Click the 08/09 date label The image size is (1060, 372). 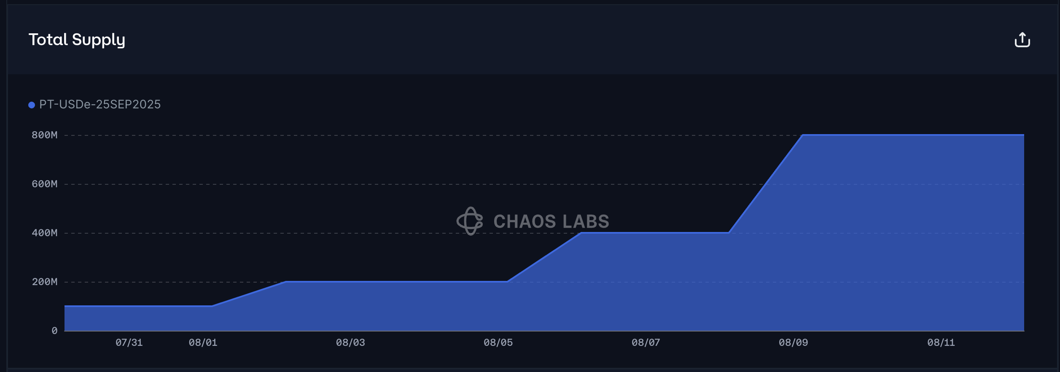793,342
